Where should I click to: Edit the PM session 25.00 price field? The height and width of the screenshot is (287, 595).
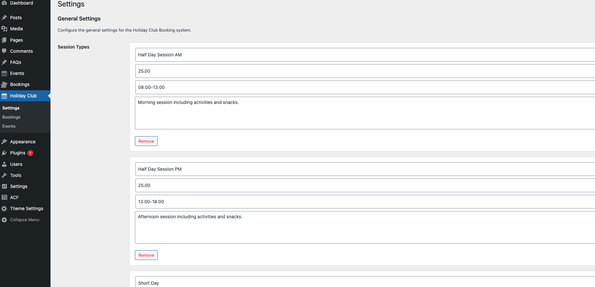pos(365,185)
